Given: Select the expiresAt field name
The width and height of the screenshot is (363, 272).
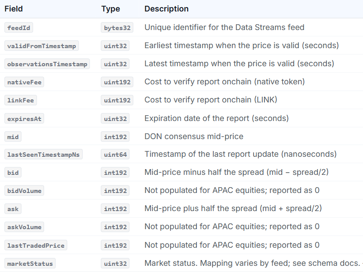Looking at the screenshot, I should [24, 118].
